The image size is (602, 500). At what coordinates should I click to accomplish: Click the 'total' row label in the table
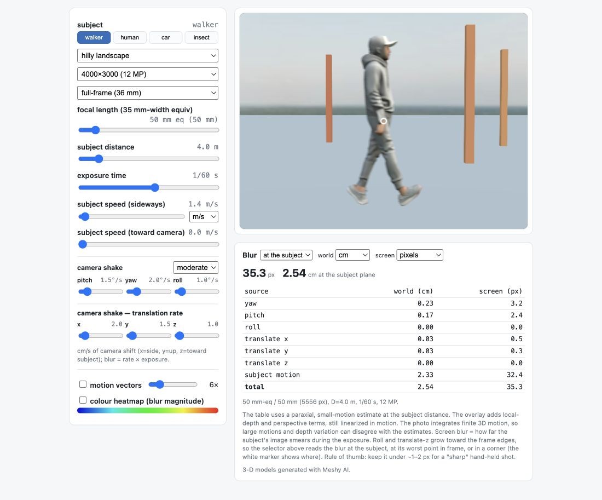(254, 387)
